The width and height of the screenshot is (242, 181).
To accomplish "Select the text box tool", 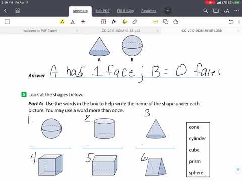I will tap(103, 22).
